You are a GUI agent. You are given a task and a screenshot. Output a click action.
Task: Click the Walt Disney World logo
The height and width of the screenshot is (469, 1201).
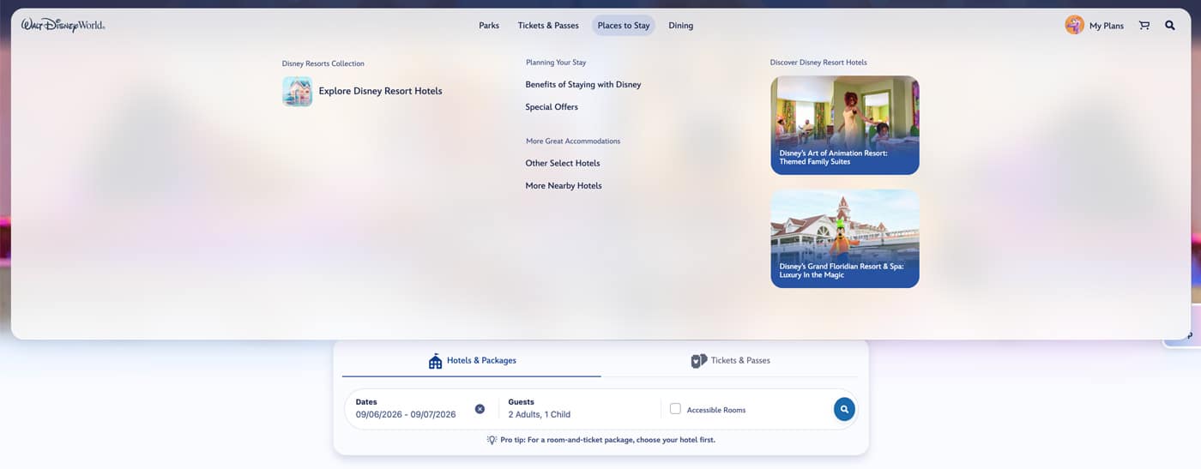[x=63, y=26]
